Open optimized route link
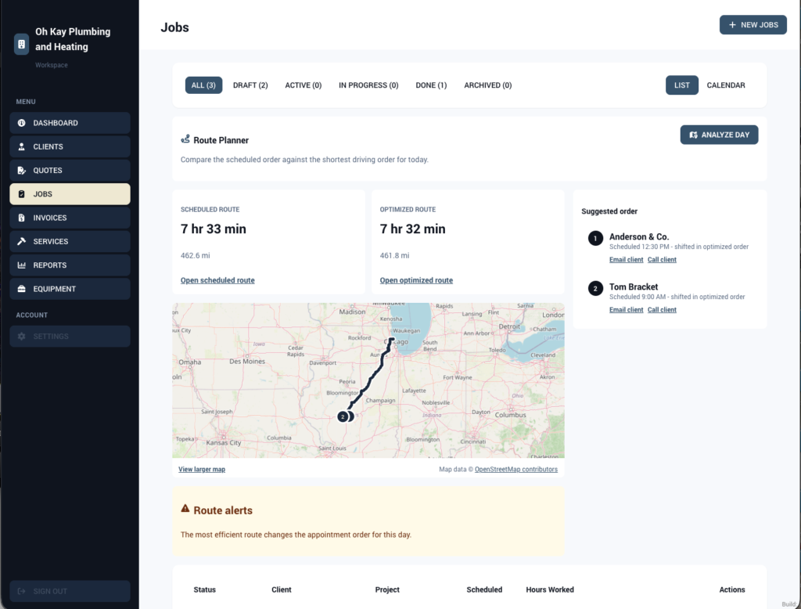This screenshot has height=609, width=801. (416, 280)
